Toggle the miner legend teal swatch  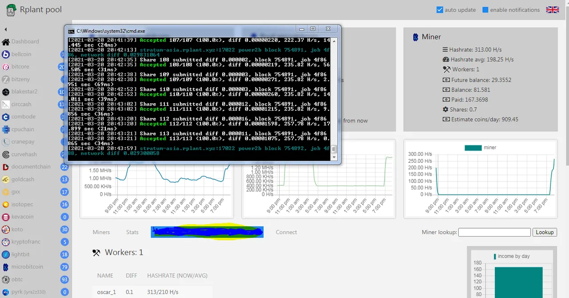coord(473,148)
